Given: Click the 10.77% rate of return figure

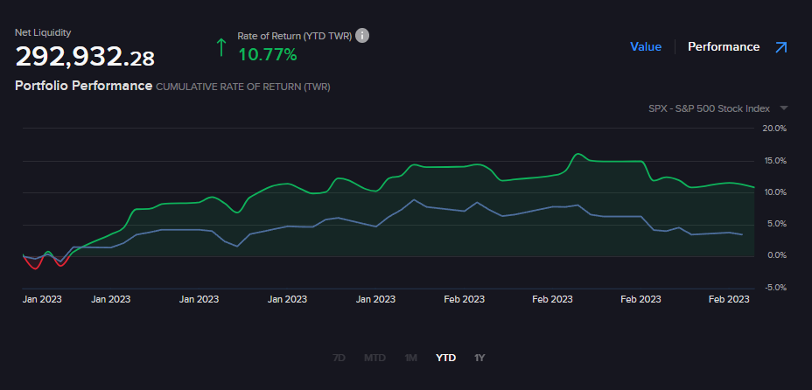Looking at the screenshot, I should click(x=268, y=55).
